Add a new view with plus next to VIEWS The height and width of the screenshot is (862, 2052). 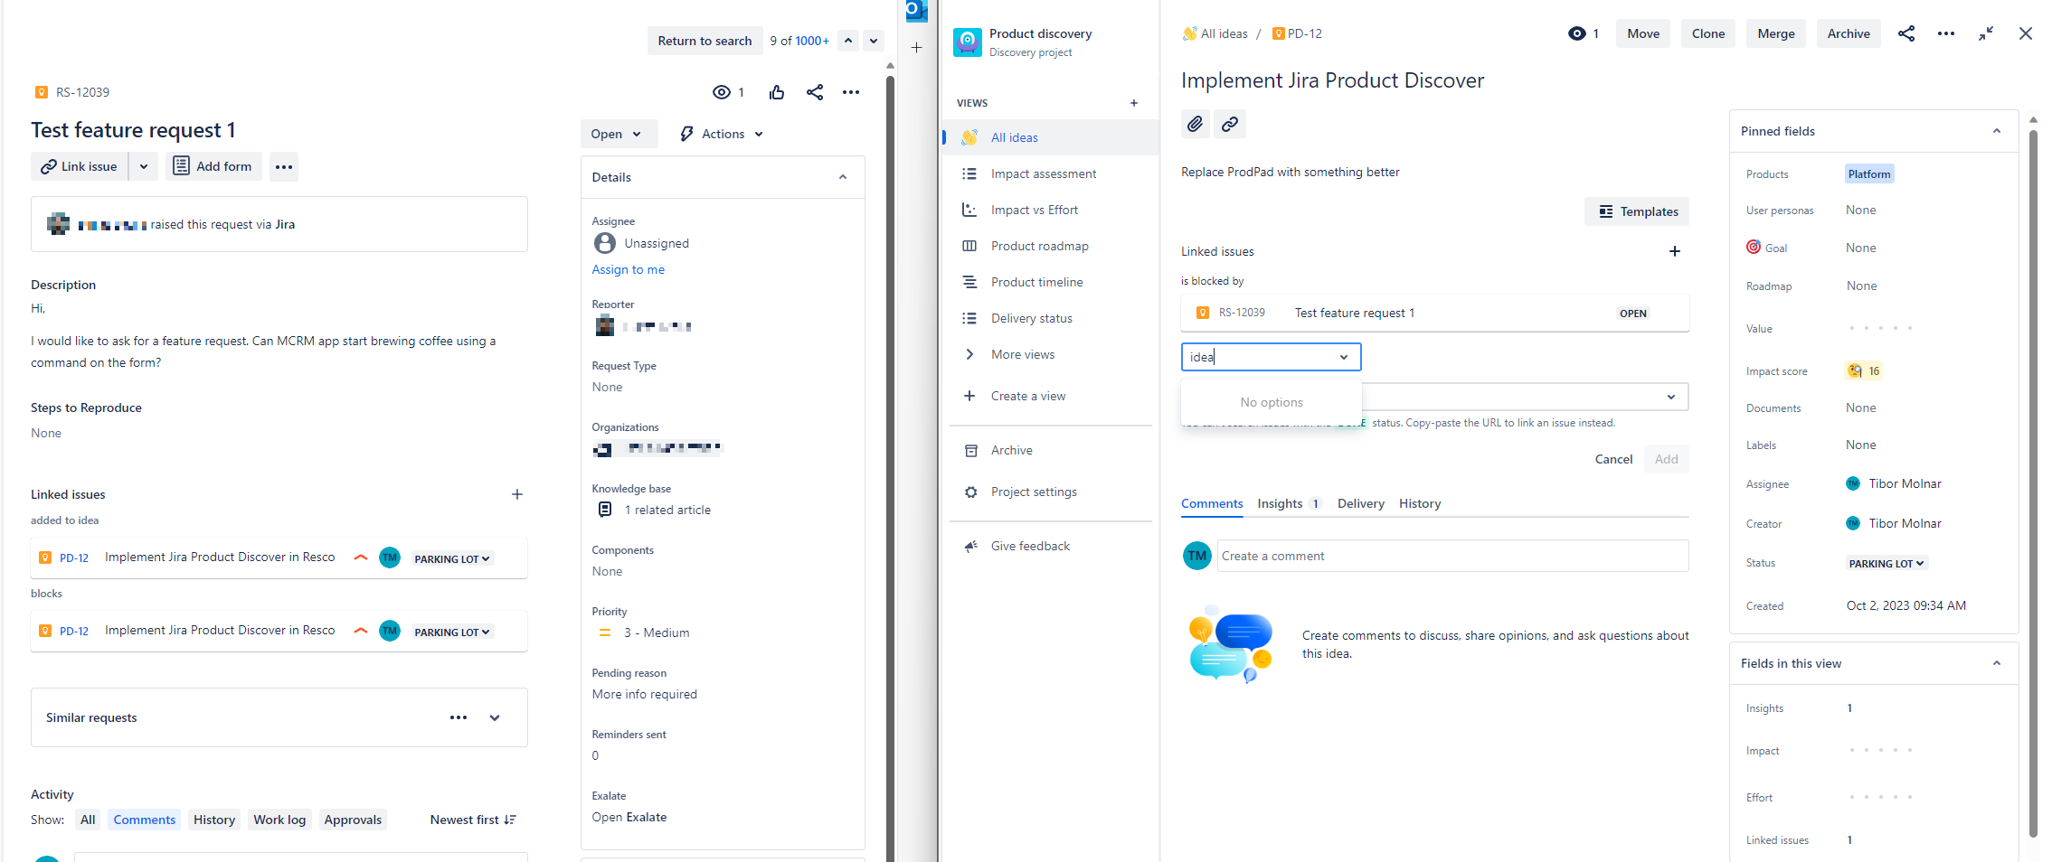click(x=1134, y=103)
